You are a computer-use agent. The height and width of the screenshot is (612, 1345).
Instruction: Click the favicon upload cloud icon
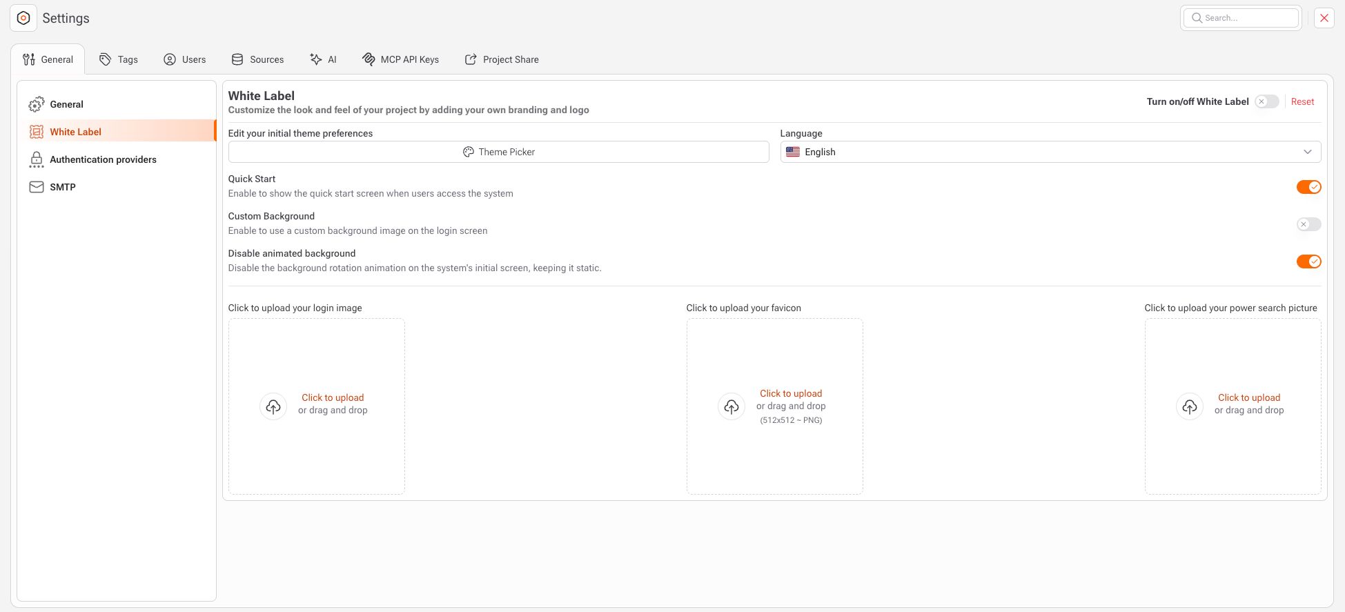(732, 406)
